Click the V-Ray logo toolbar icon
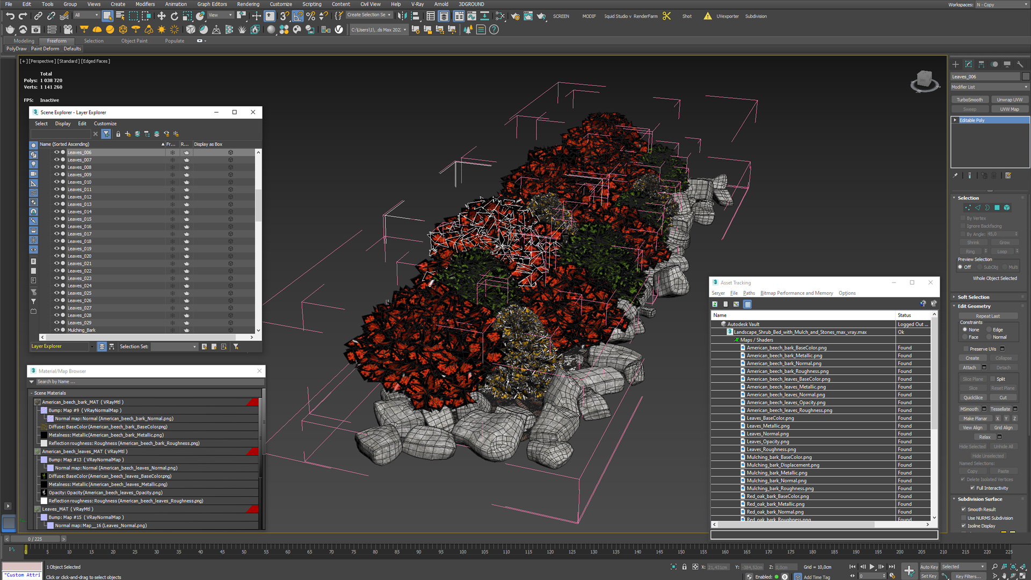Viewport: 1031px width, 580px height. coord(339,30)
